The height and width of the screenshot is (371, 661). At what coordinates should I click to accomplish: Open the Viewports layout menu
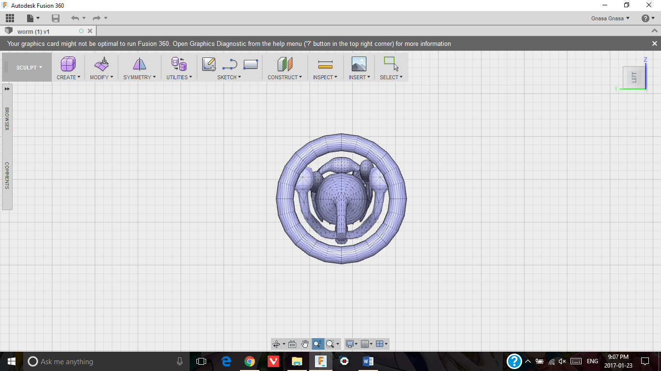(x=382, y=344)
